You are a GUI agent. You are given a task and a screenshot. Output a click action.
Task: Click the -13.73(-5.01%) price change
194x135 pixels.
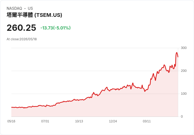[x=56, y=28]
